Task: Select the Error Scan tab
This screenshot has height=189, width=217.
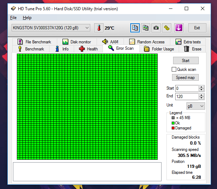Action: 121,48
